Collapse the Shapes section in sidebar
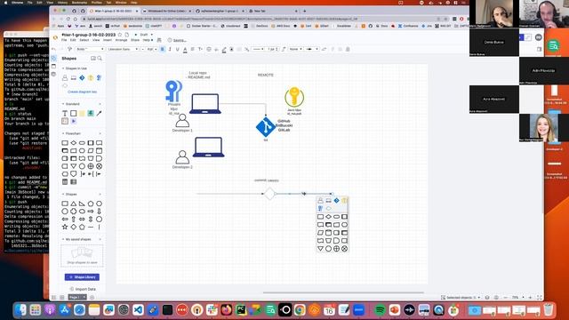 tap(63, 194)
